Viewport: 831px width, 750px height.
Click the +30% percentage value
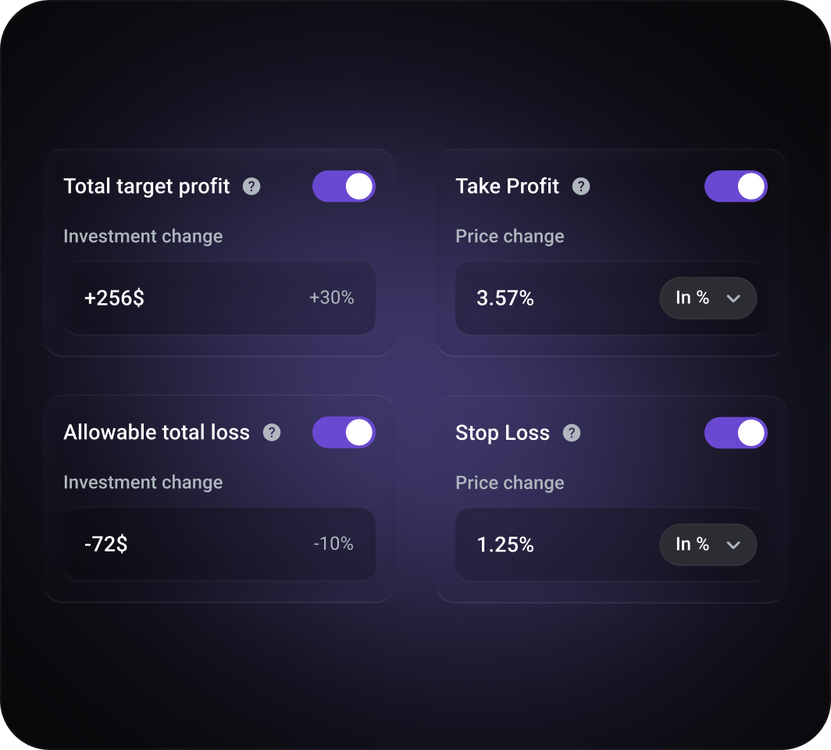coord(331,298)
